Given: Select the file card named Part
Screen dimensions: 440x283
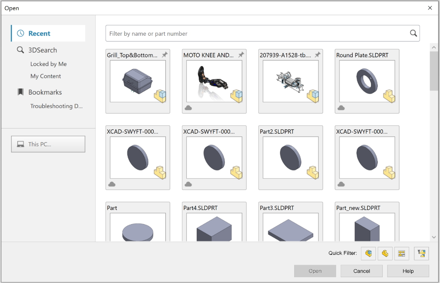Looking at the screenshot, I should tap(138, 222).
